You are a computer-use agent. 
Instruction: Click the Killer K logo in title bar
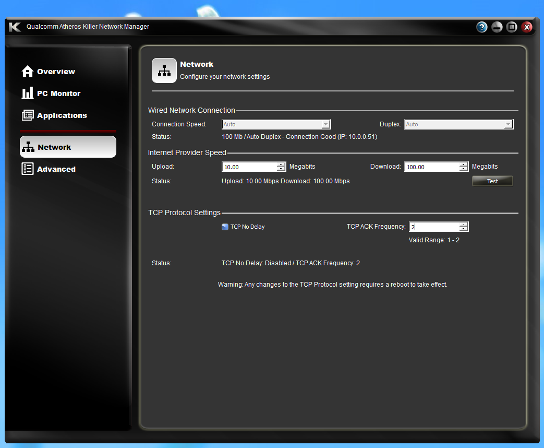click(15, 27)
